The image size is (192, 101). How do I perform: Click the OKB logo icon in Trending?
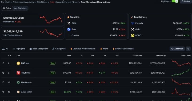coord(69,23)
